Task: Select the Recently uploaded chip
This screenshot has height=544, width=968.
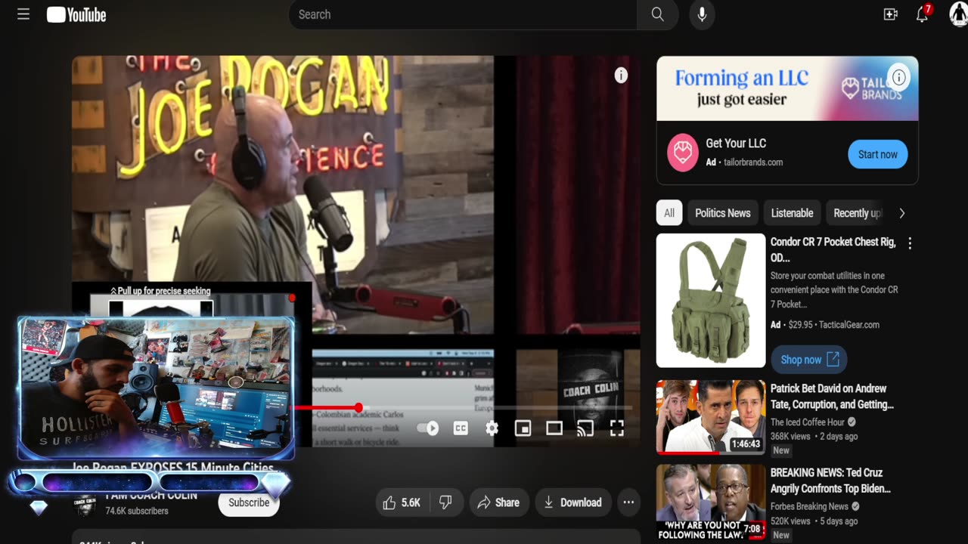Action: (857, 213)
